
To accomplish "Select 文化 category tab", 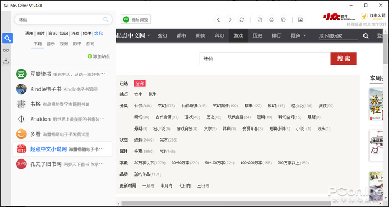I will click(x=98, y=33).
